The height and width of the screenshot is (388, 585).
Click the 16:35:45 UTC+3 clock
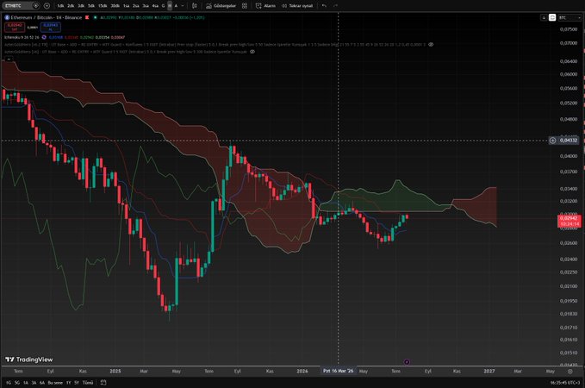(x=565, y=383)
